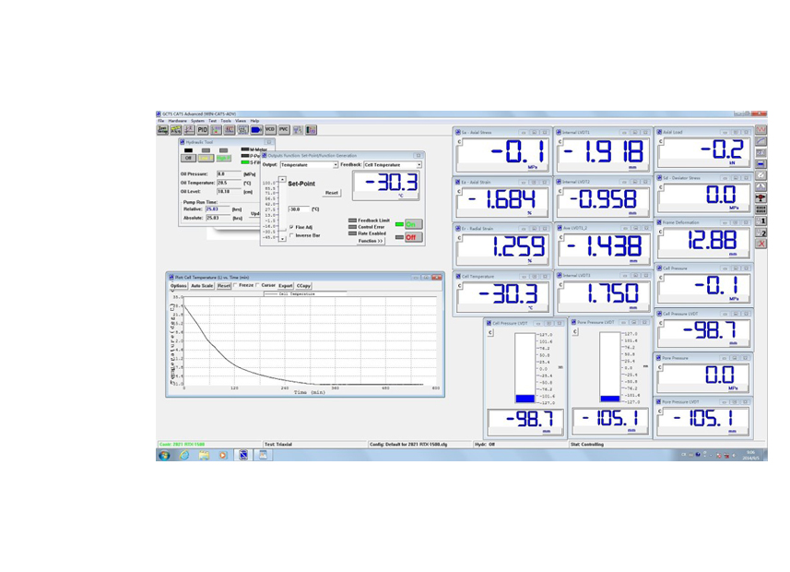Click the Set-Point vertical slider bar
This screenshot has width=790, height=572.
pos(283,209)
